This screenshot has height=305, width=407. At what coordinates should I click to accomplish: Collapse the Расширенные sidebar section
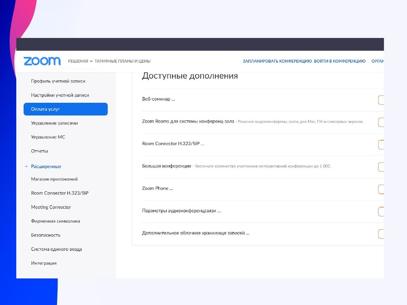tap(46, 166)
